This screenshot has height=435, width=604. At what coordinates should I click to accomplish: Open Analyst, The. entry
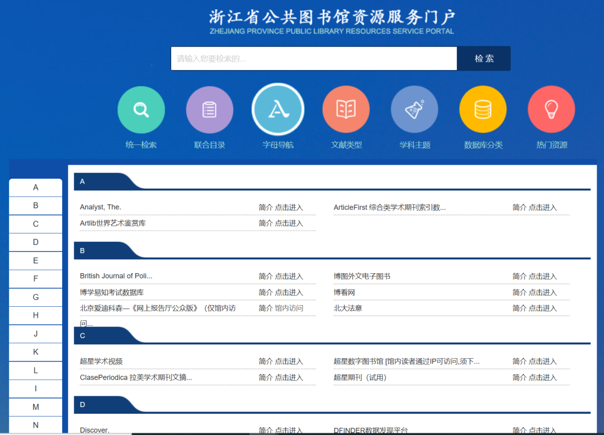(x=101, y=207)
